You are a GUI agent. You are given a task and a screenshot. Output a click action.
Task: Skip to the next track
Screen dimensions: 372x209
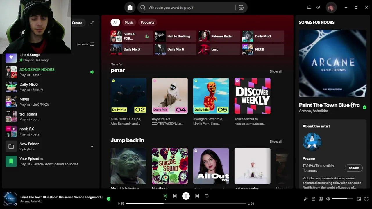197,196
